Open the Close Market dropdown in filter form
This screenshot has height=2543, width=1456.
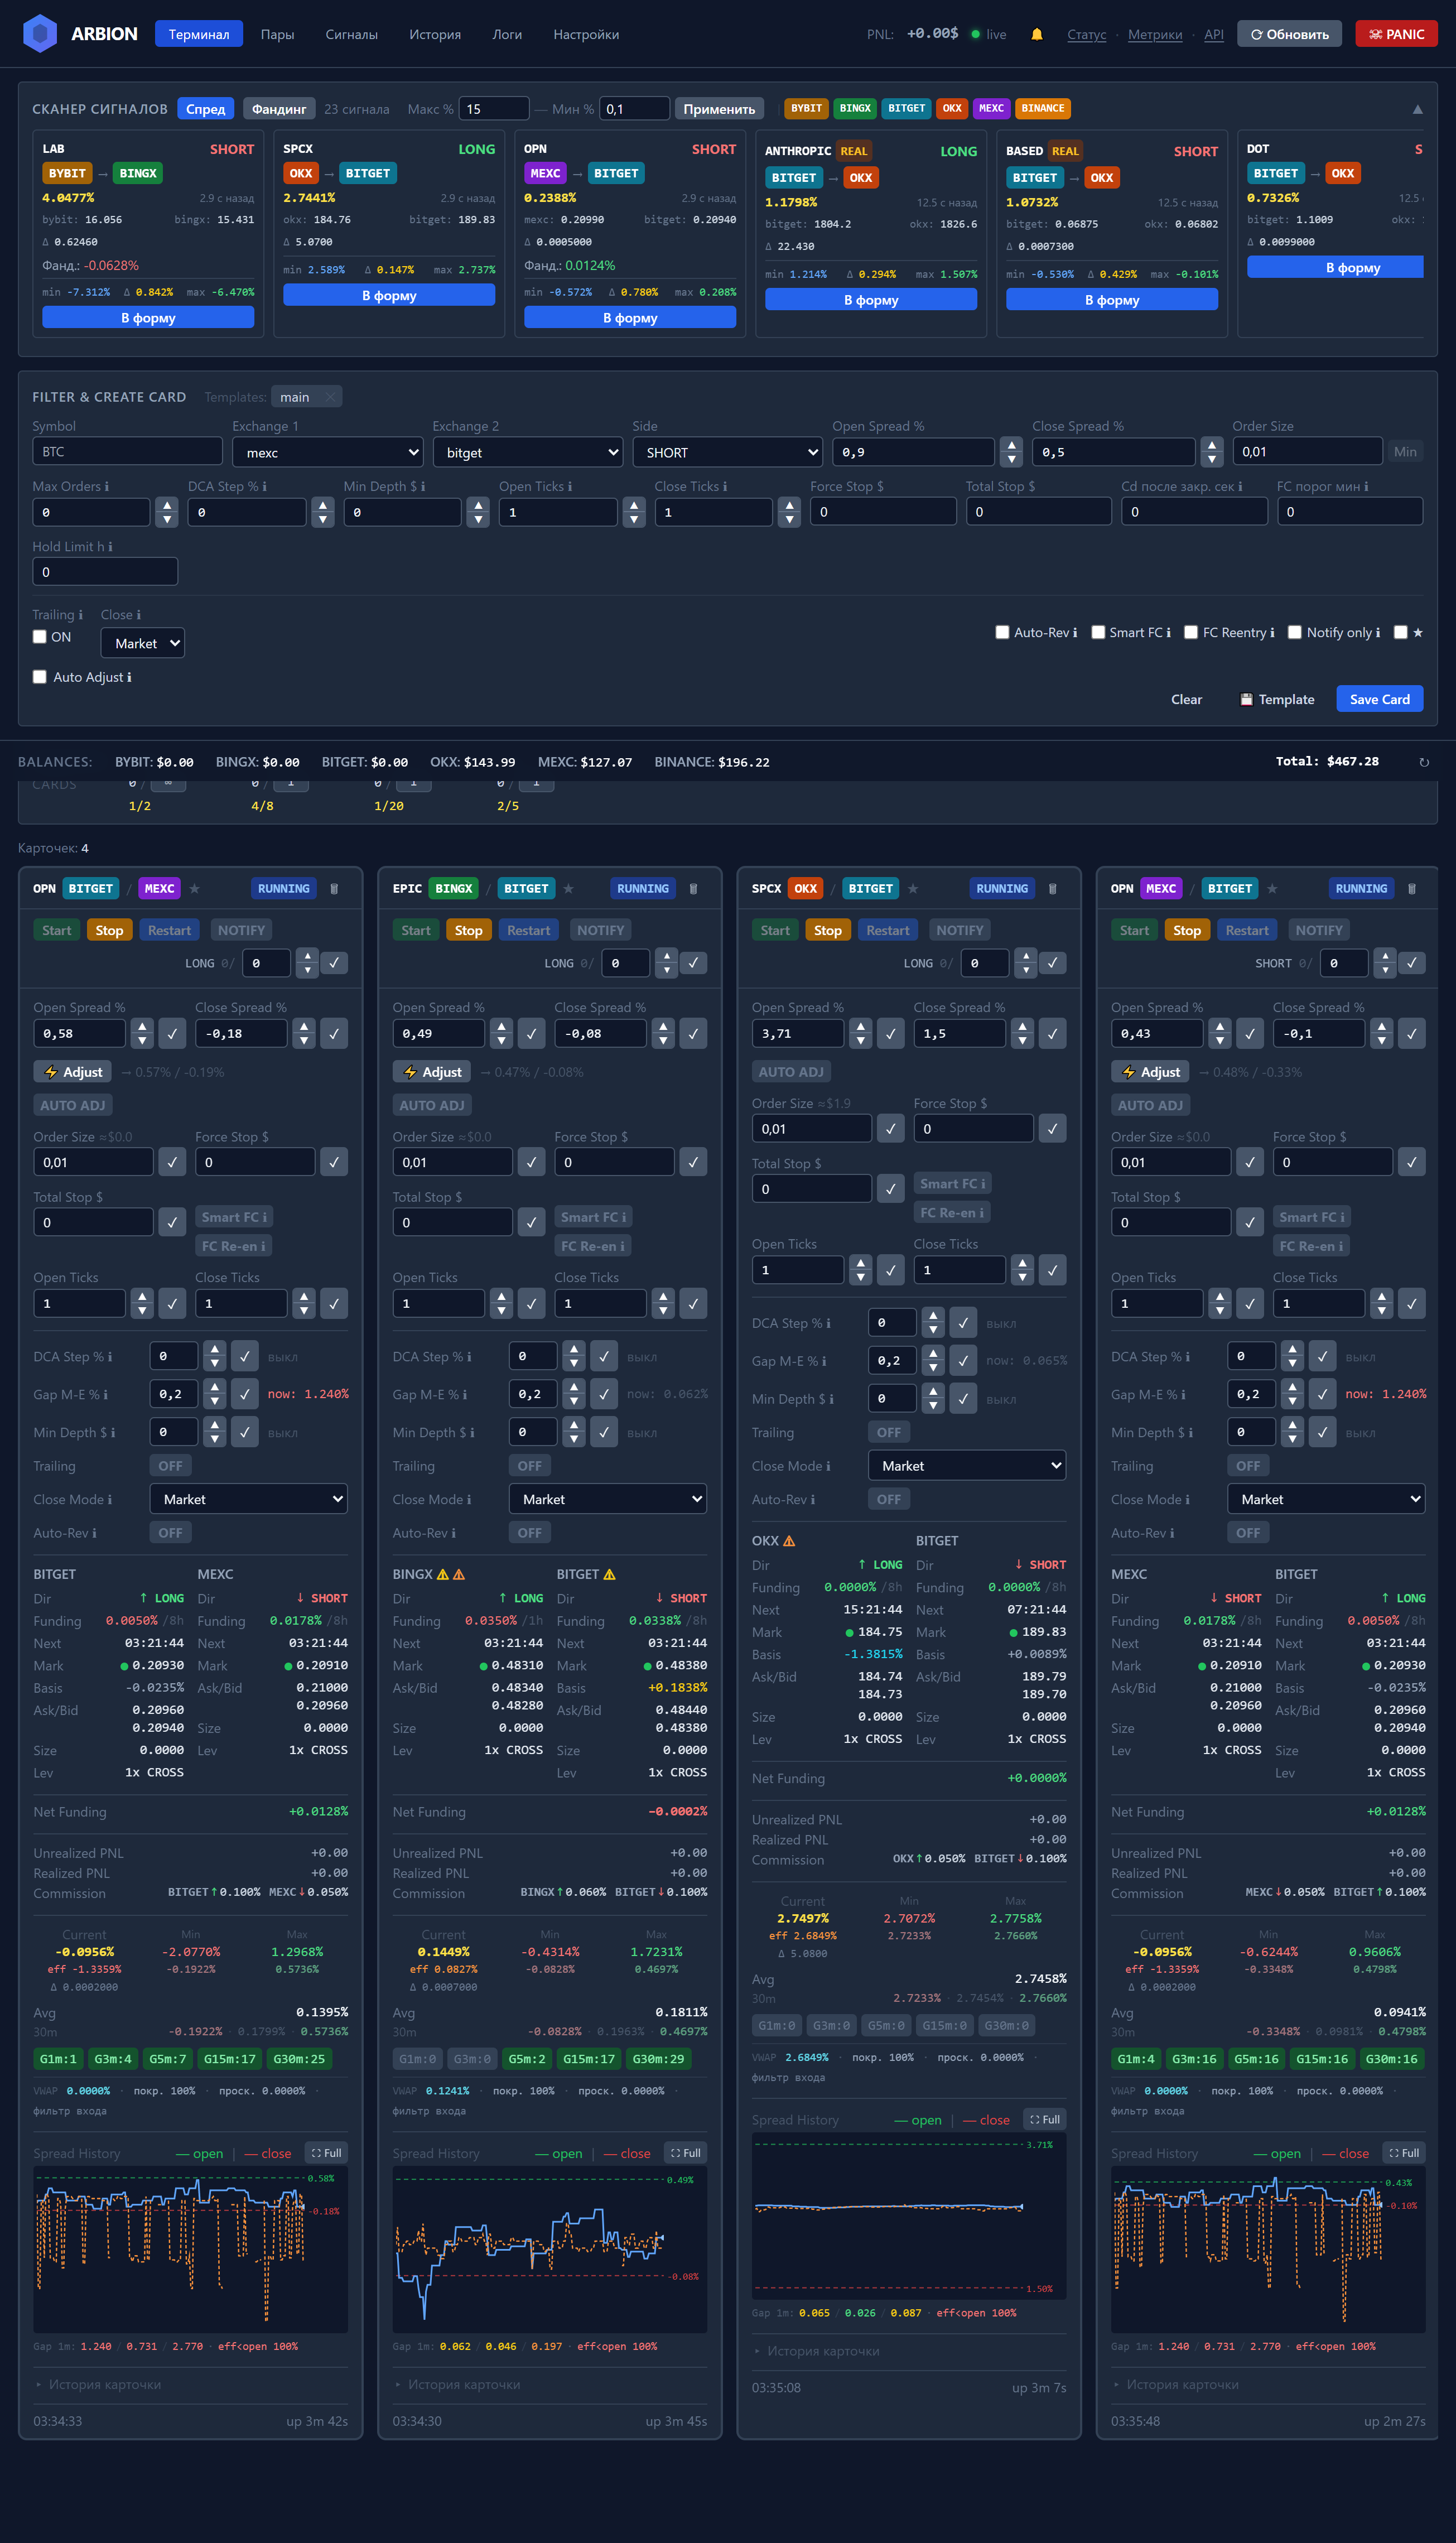tap(143, 643)
